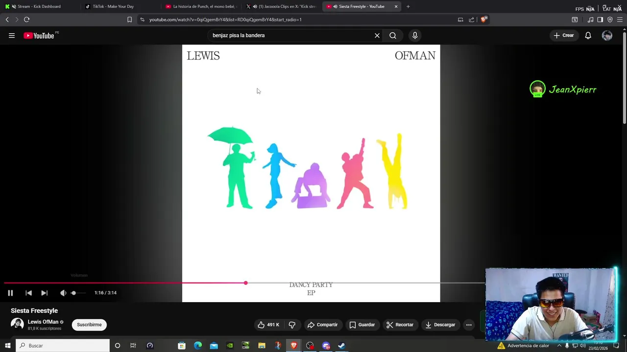The height and width of the screenshot is (352, 627).
Task: Close the Siesta Freestyle YouTube tab
Action: point(396,6)
